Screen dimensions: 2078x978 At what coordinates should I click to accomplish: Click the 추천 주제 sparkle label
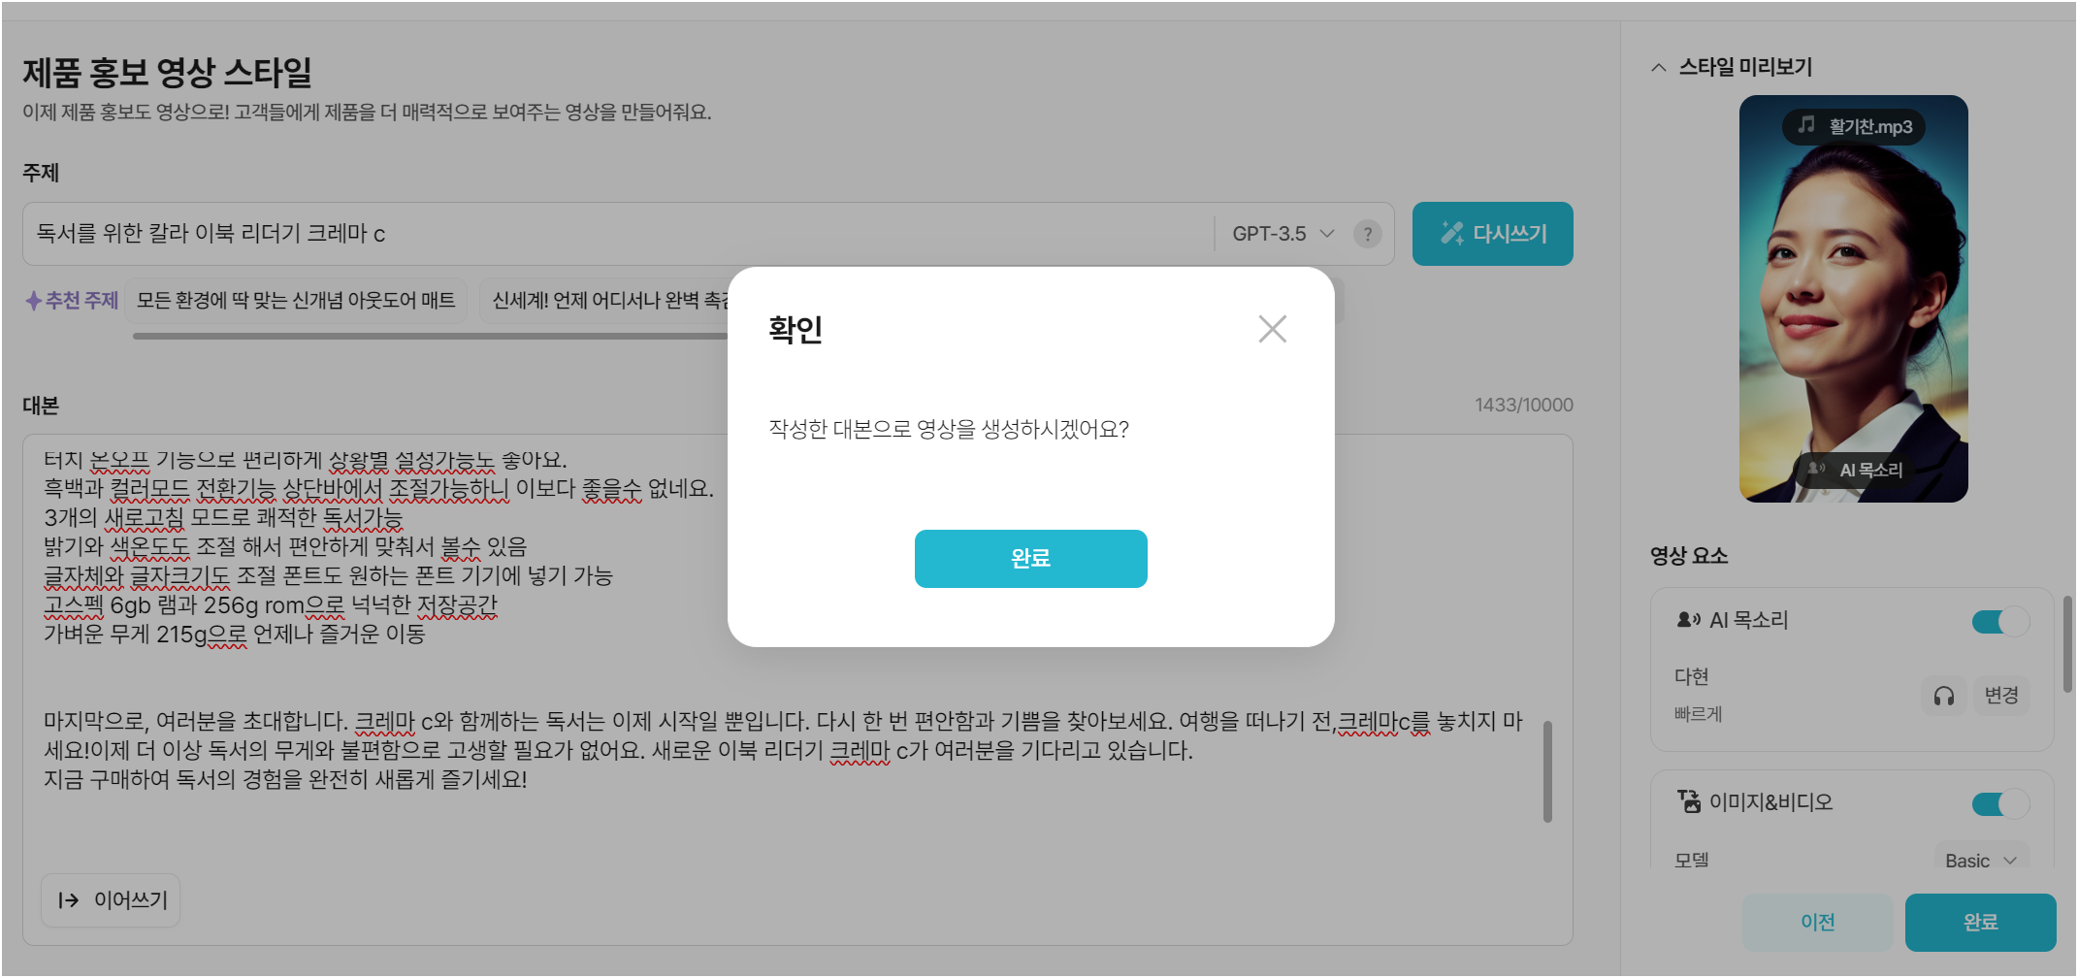72,300
